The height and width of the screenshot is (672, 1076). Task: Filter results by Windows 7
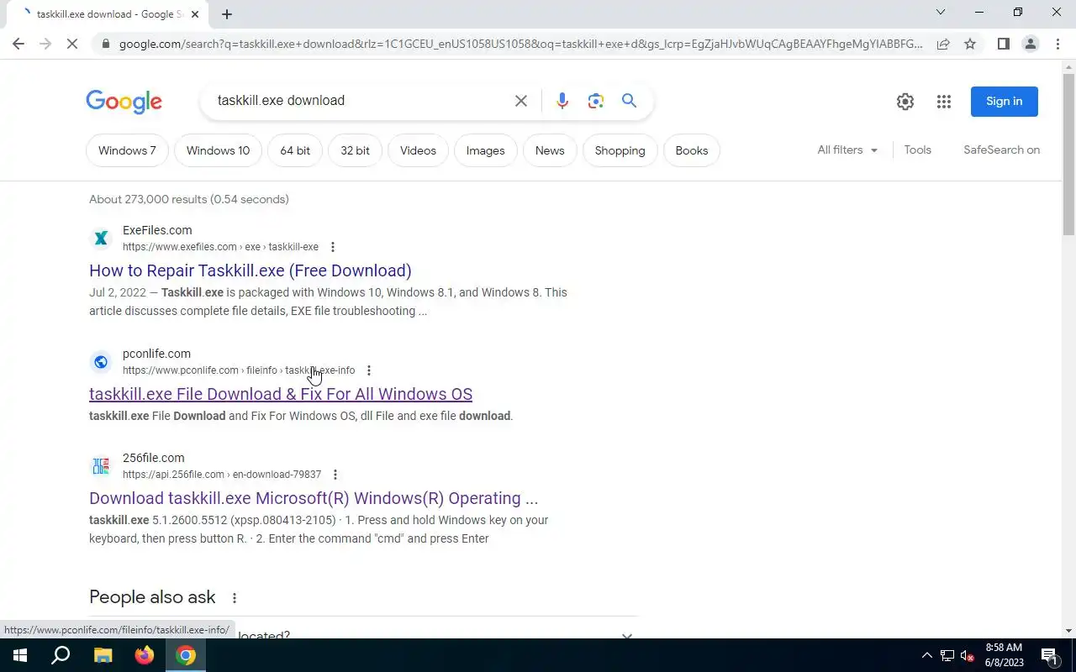[127, 151]
